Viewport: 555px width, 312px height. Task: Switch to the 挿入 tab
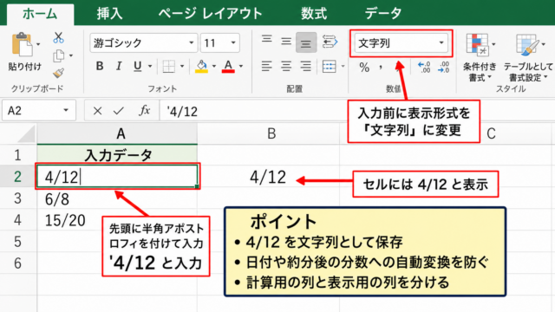click(110, 14)
